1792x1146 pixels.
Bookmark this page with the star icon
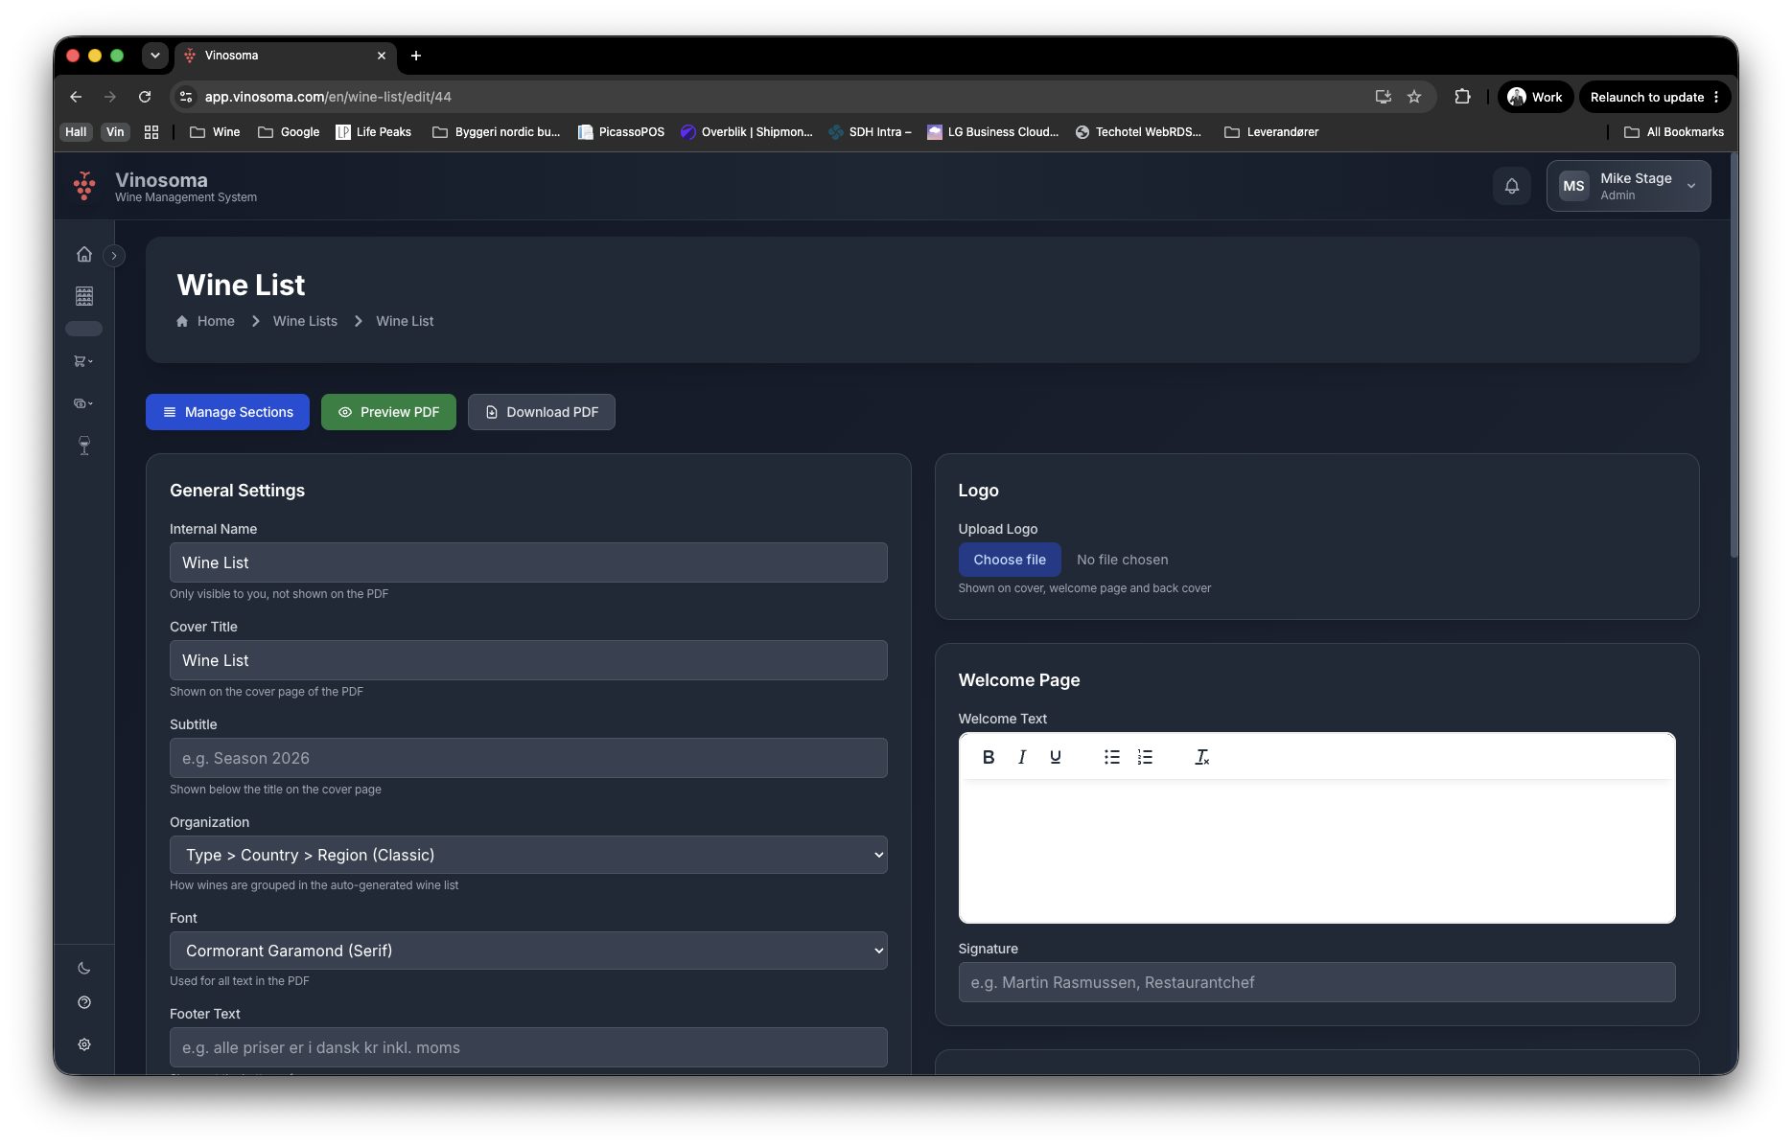(1414, 97)
